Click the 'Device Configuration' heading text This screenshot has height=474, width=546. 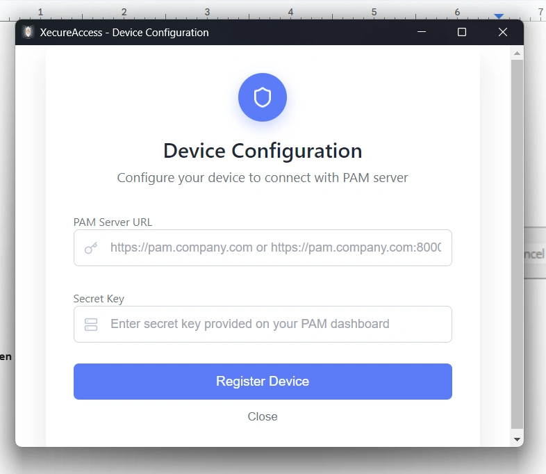coord(263,151)
